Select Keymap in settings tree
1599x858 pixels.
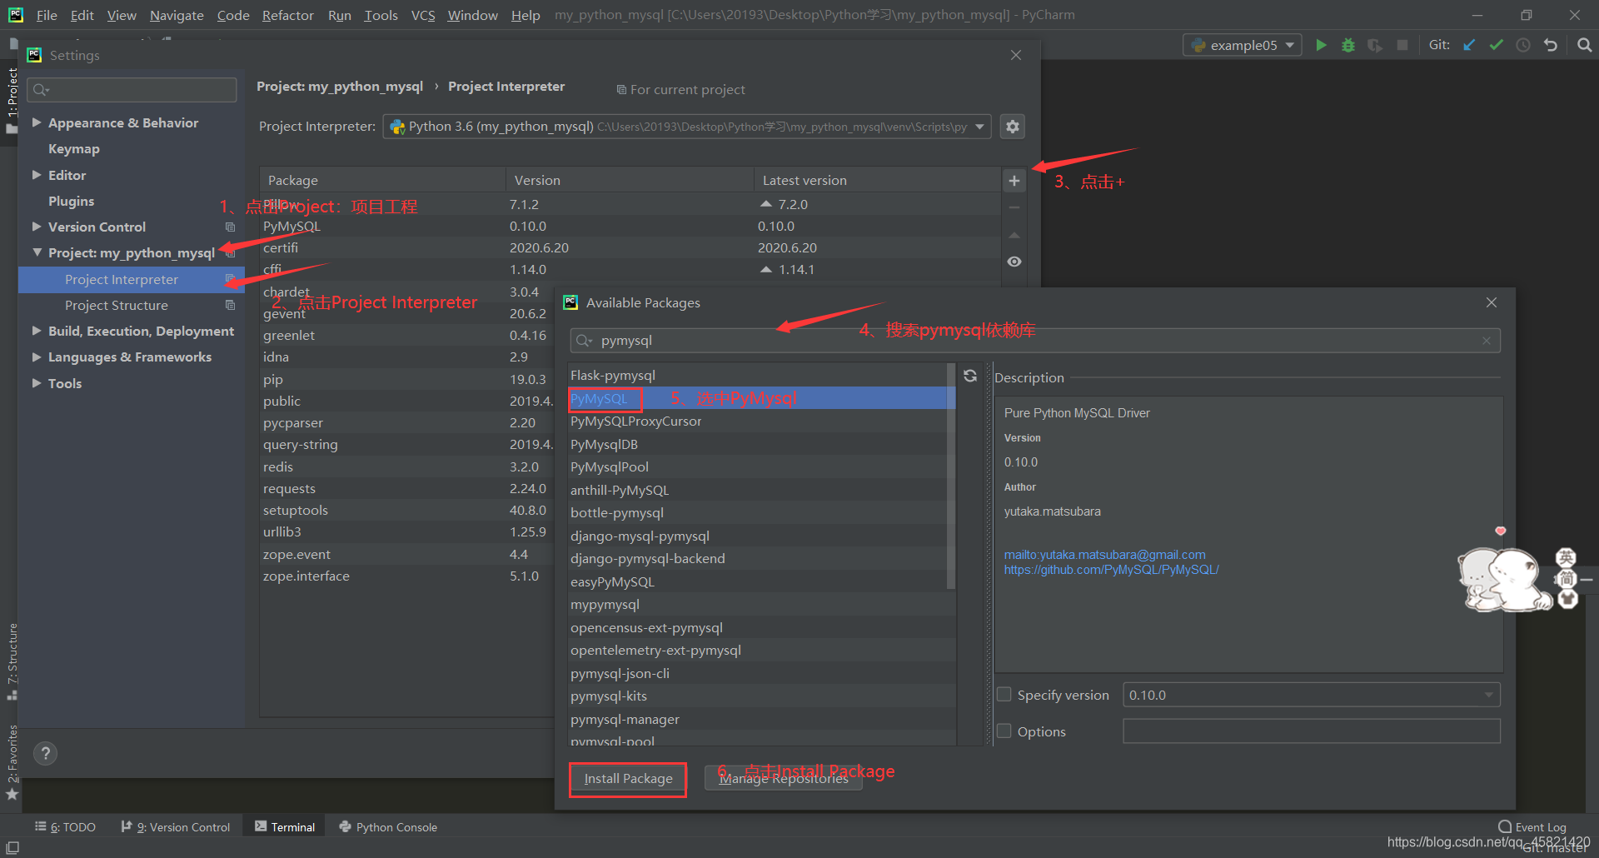73,148
